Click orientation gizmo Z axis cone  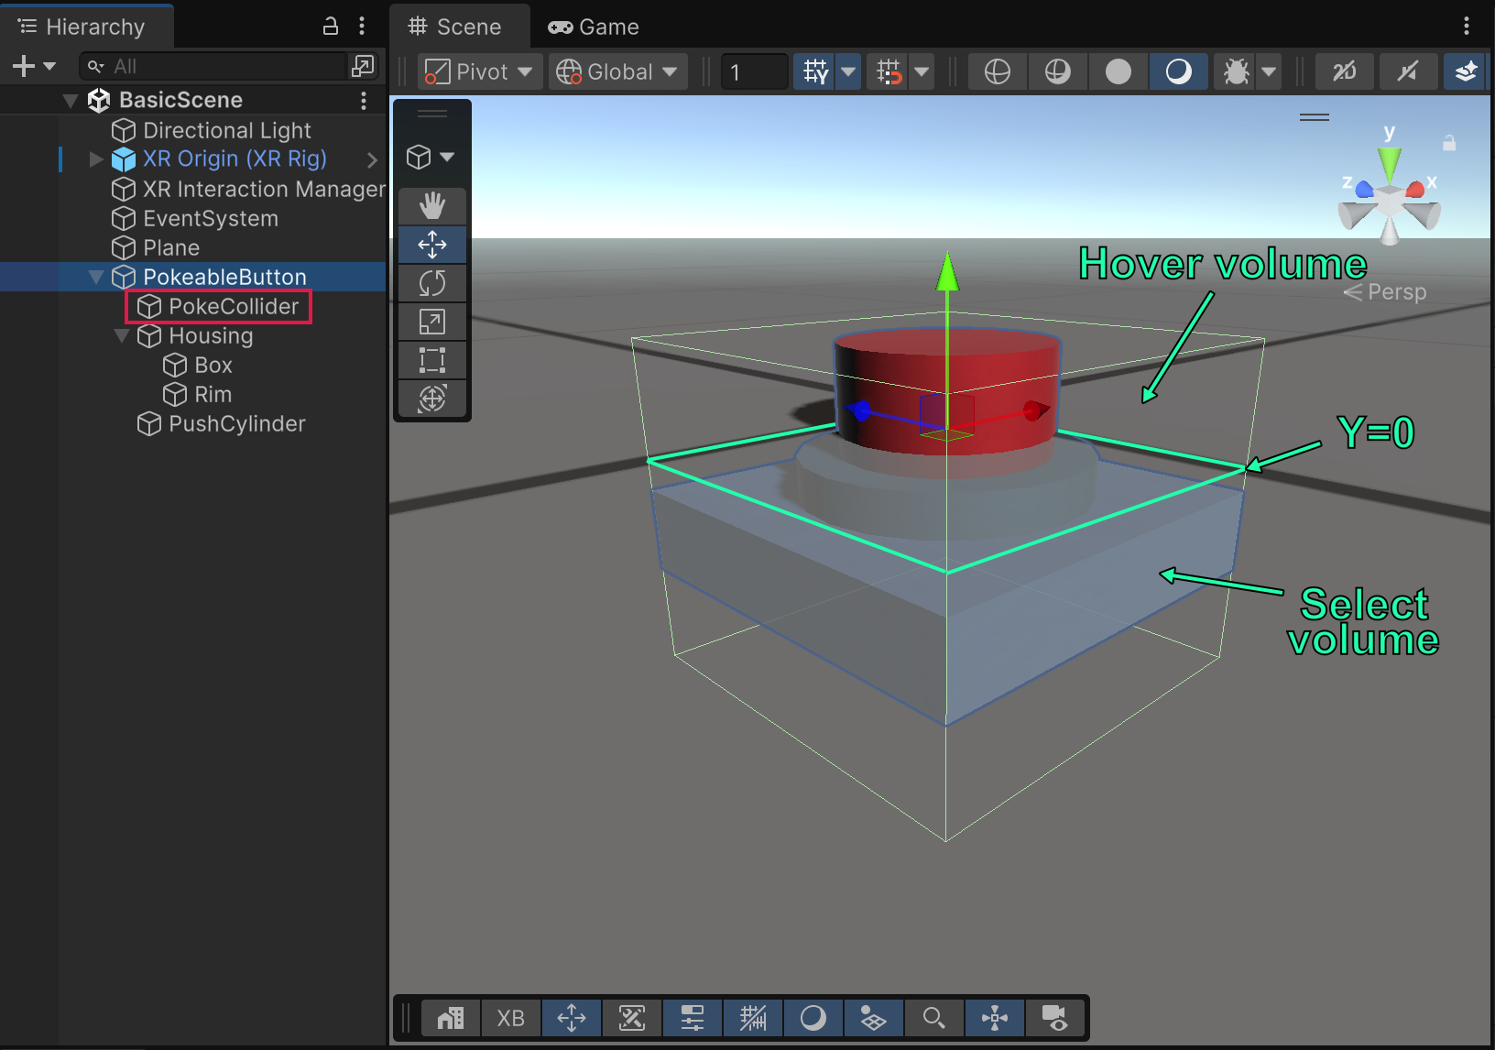pos(1363,190)
